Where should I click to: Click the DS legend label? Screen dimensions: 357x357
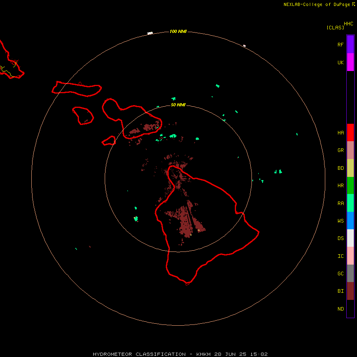(340, 238)
